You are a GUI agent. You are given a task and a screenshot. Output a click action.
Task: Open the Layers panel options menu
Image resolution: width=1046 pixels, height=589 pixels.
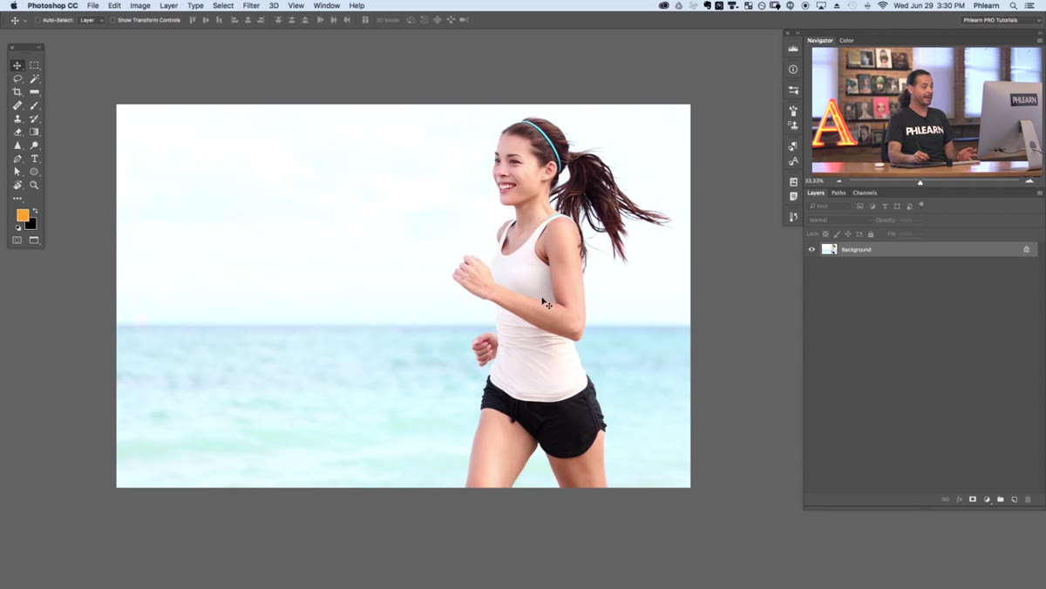coord(1039,193)
